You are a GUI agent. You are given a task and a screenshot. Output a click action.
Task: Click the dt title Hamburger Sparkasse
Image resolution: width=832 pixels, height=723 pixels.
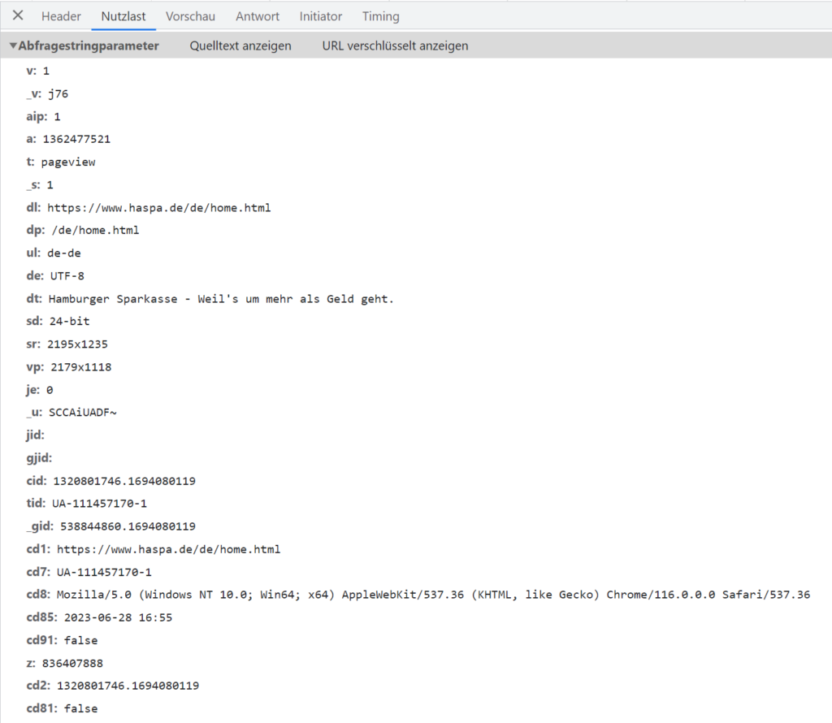(113, 299)
